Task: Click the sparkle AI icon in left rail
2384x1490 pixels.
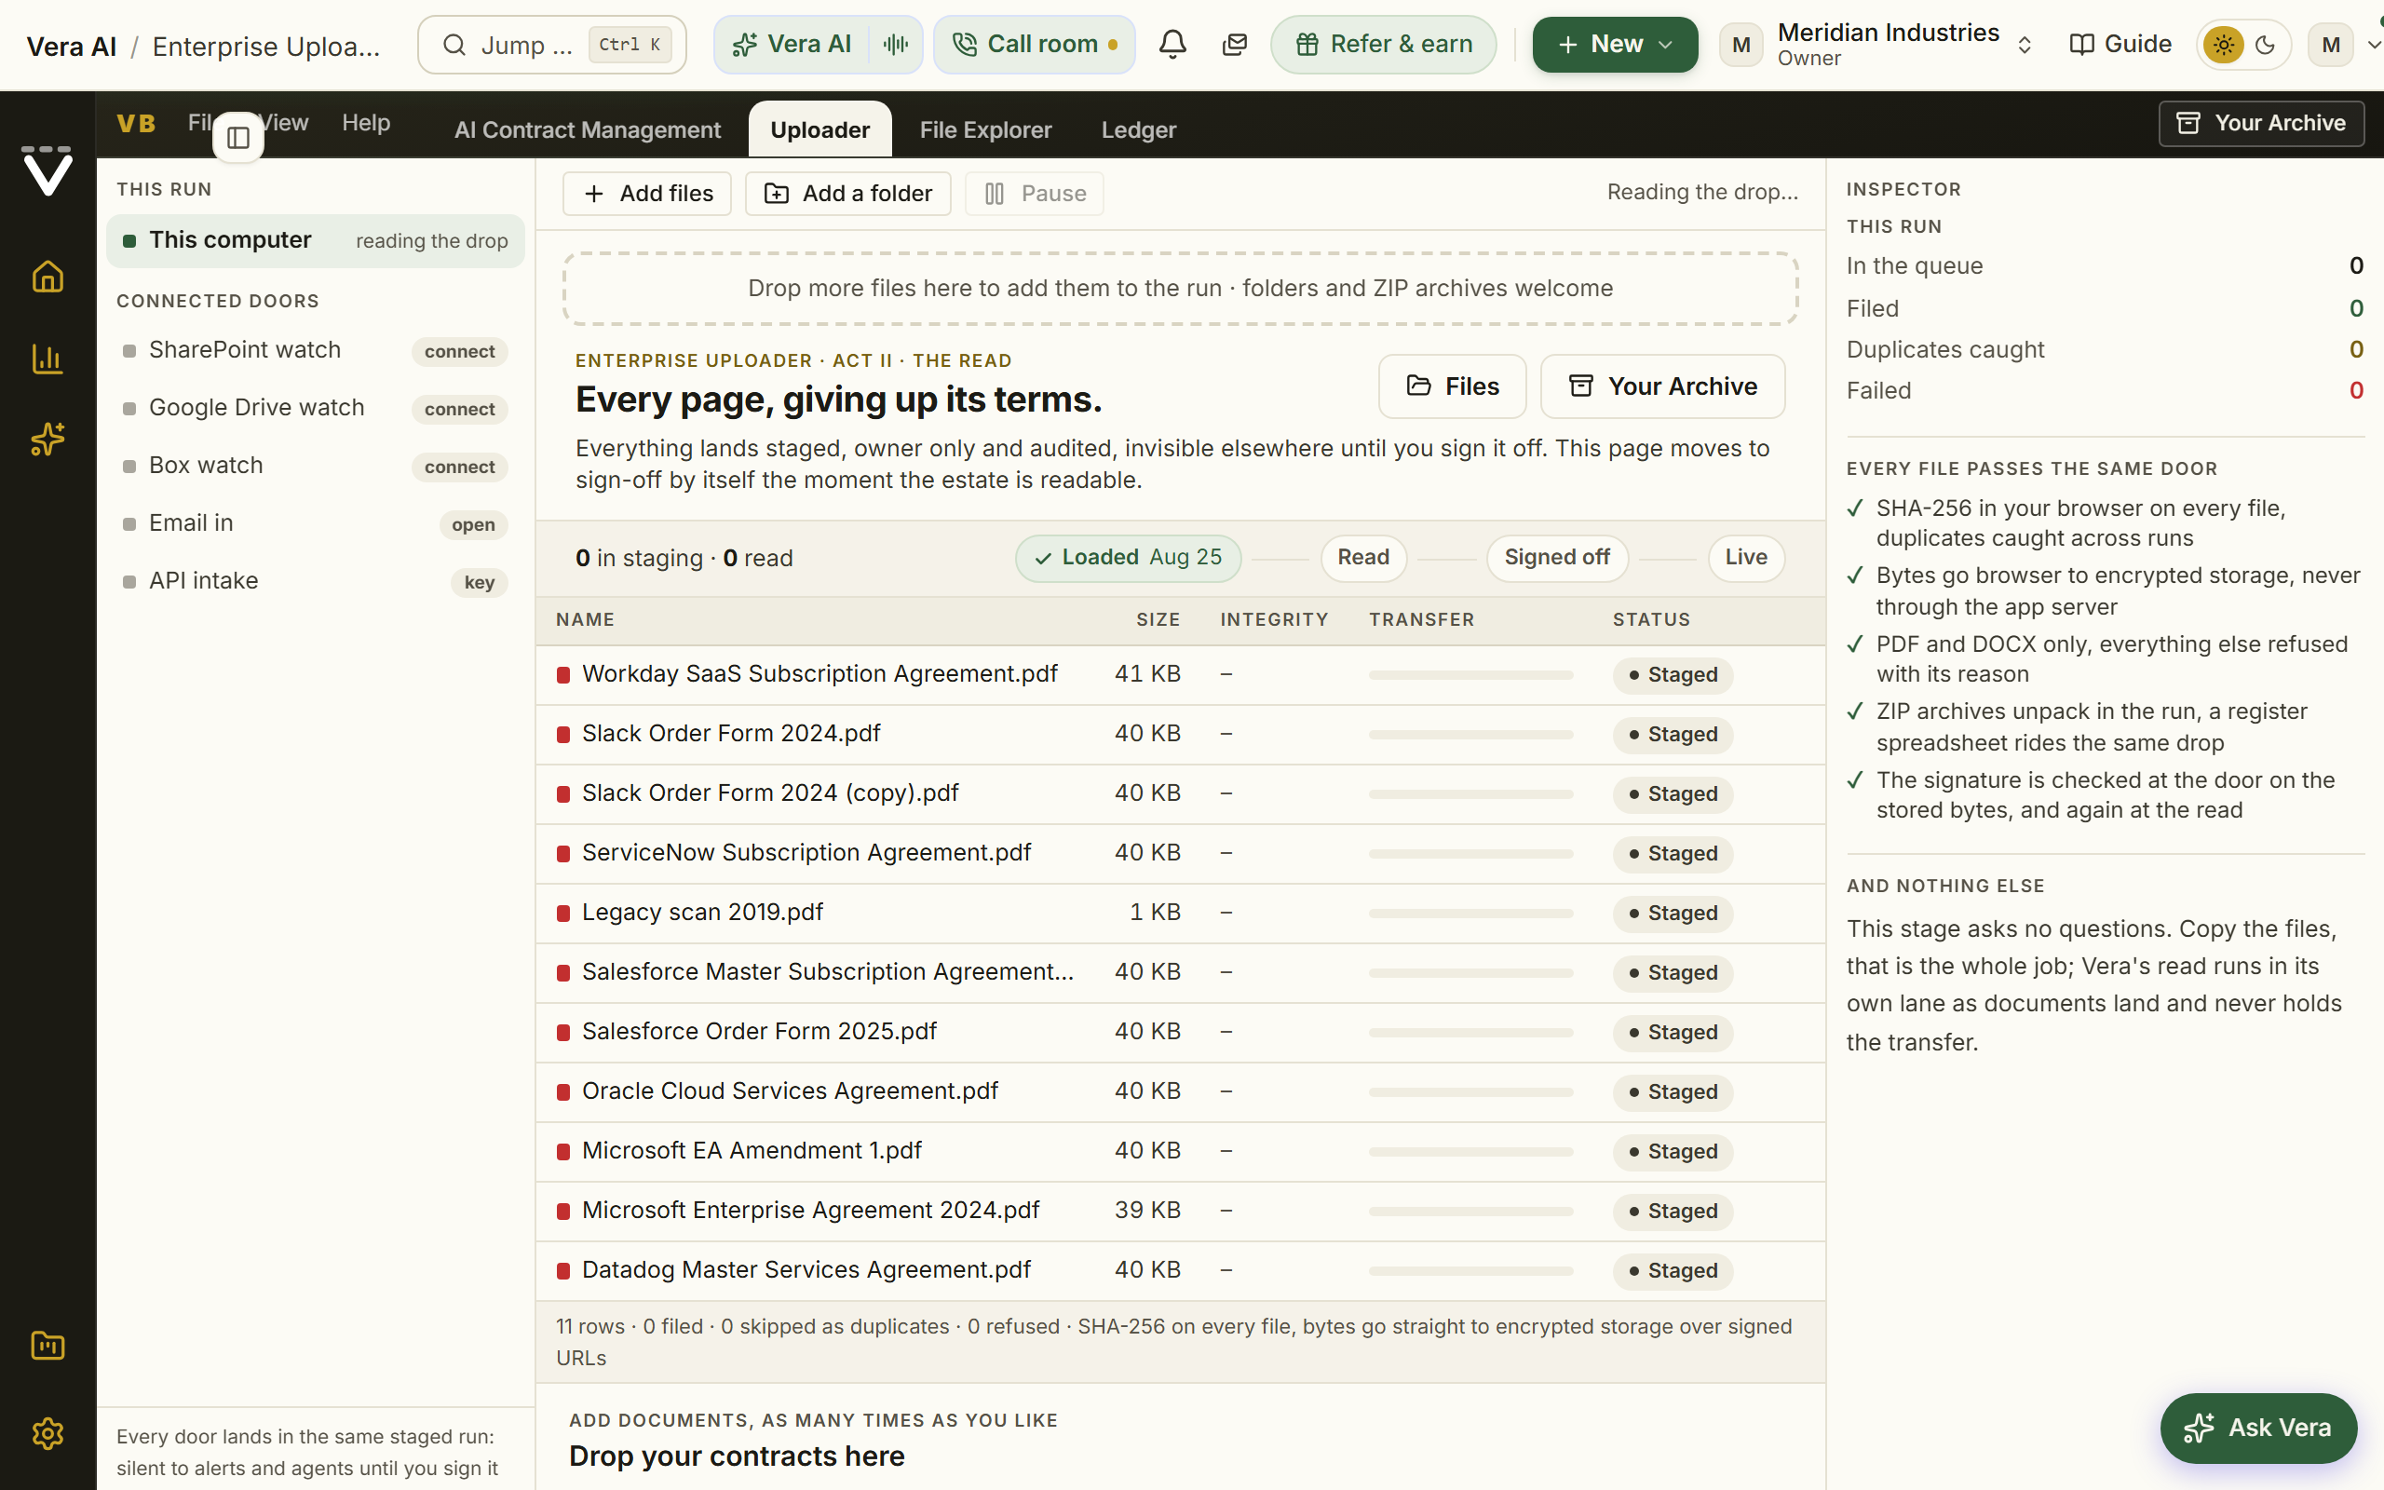Action: click(x=47, y=440)
